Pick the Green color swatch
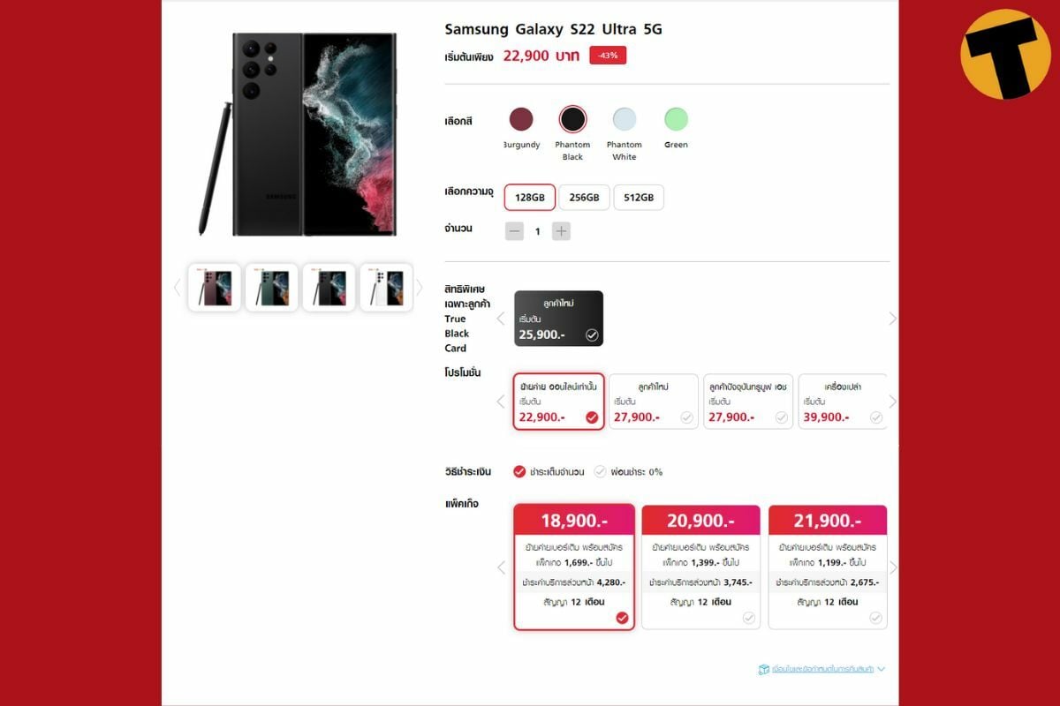Image resolution: width=1060 pixels, height=706 pixels. [x=676, y=119]
